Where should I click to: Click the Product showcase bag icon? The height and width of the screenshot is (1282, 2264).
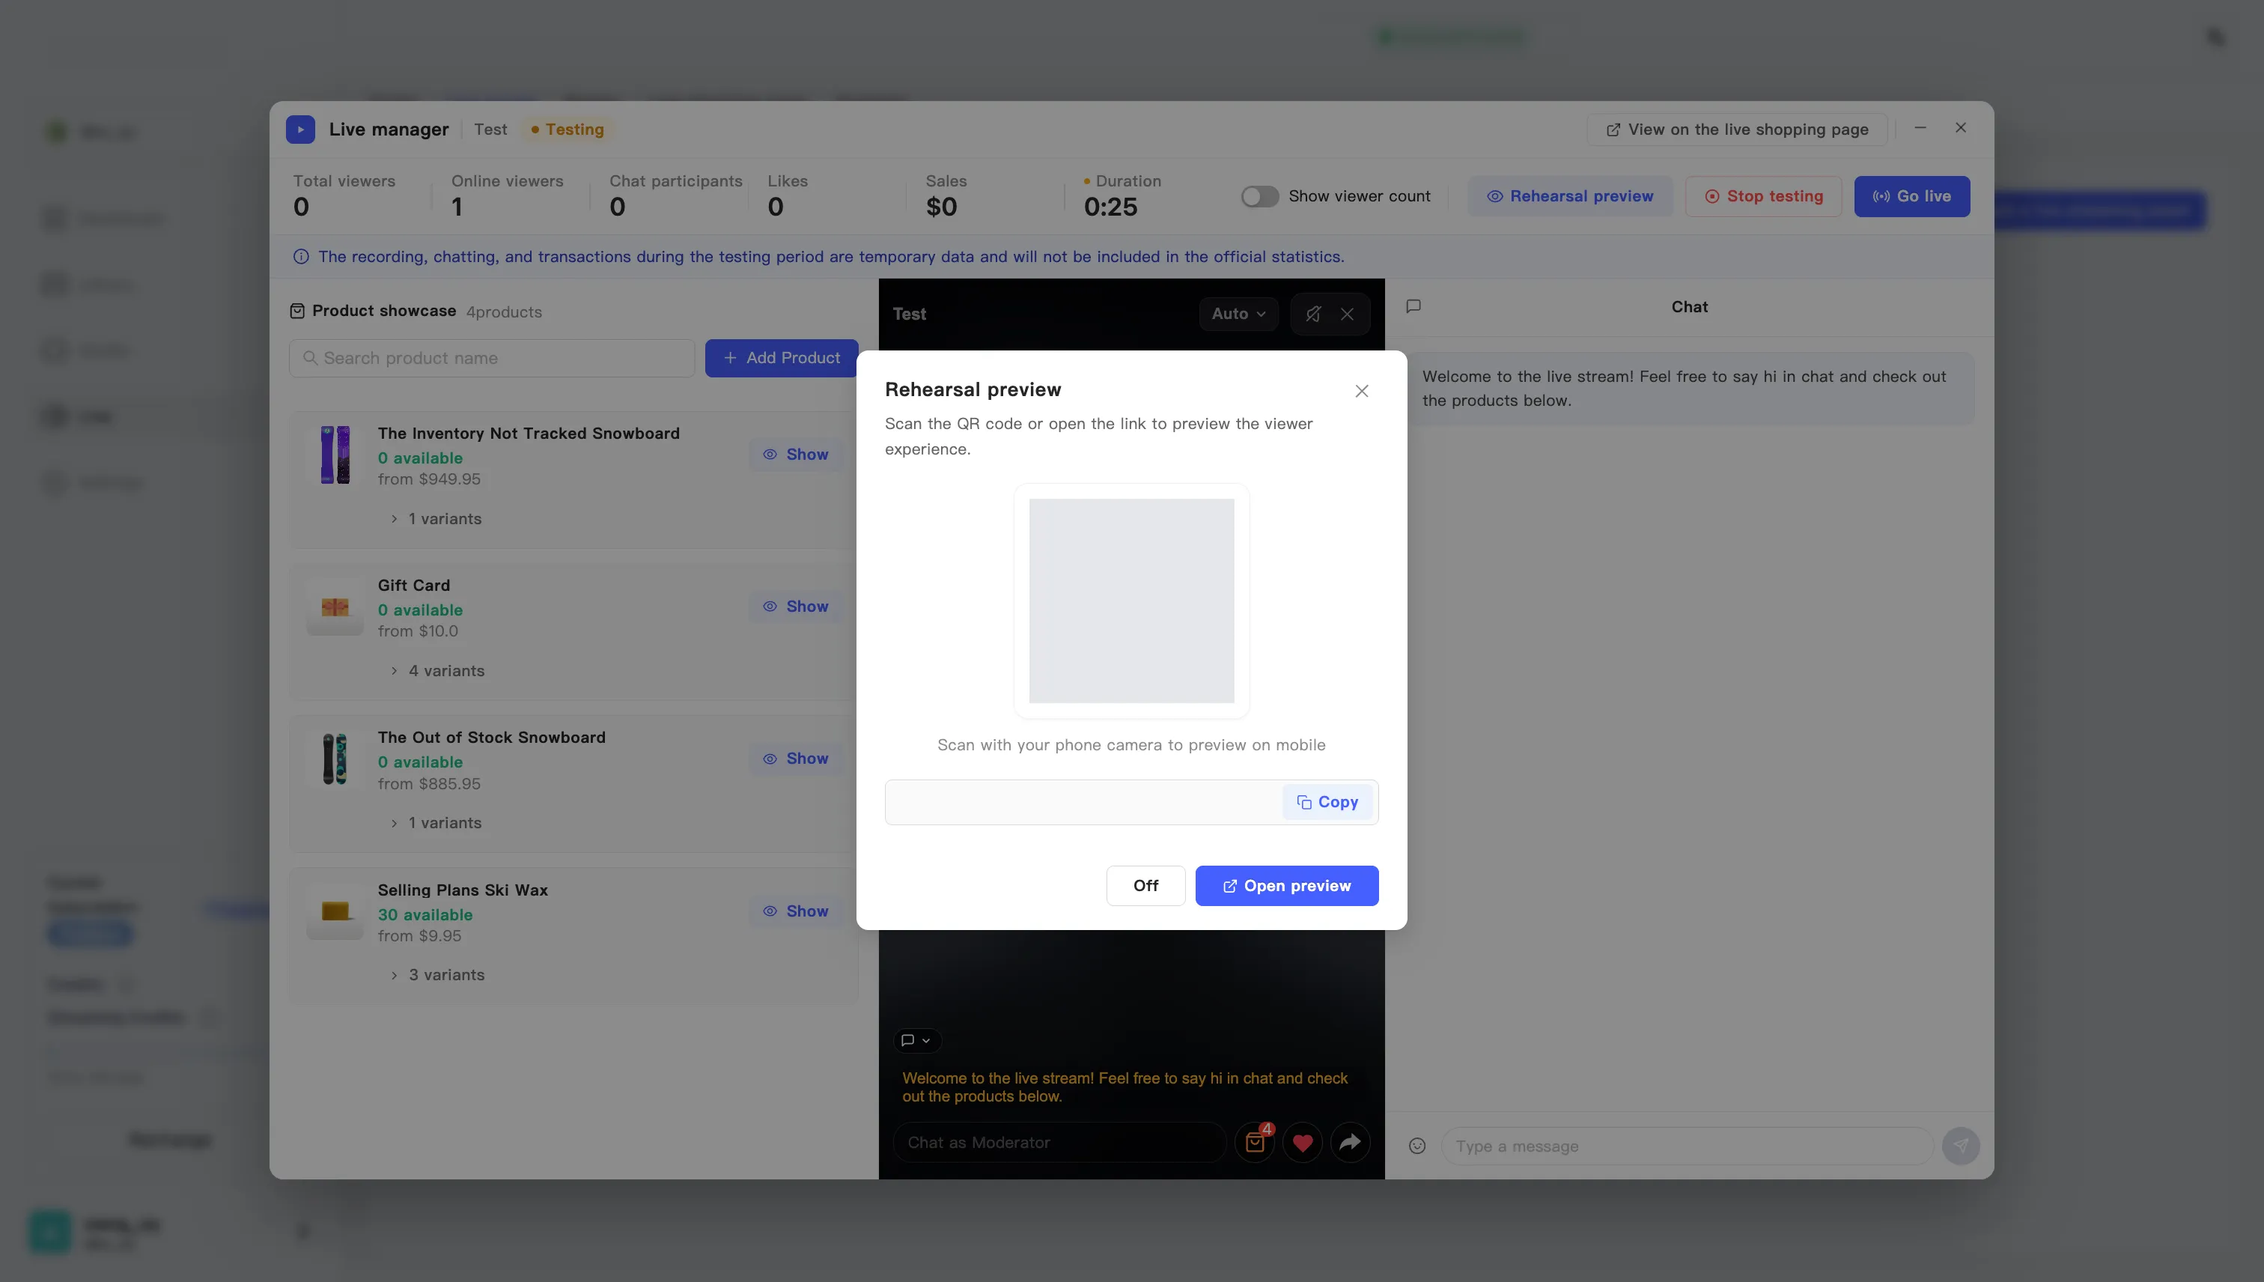point(297,311)
